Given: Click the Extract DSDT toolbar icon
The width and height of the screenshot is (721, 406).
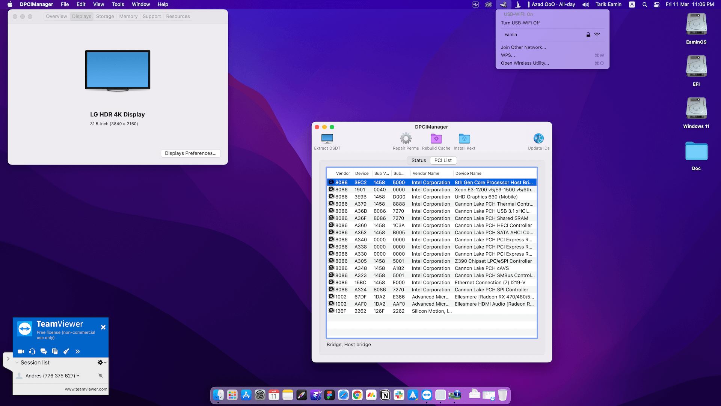Looking at the screenshot, I should click(x=327, y=139).
